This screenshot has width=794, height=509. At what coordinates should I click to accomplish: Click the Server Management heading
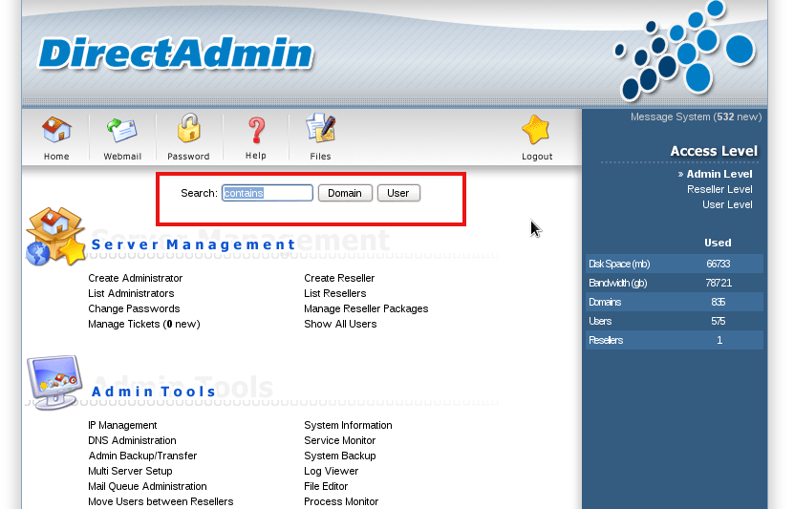point(193,244)
